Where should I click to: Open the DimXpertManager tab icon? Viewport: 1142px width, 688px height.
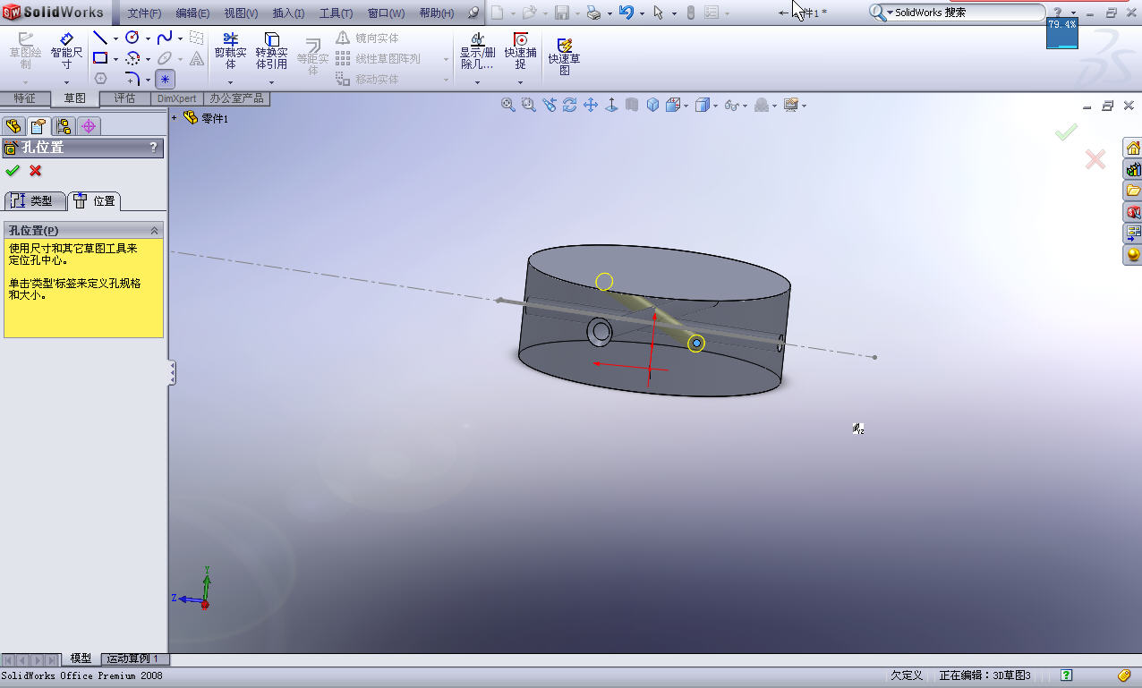pos(89,126)
